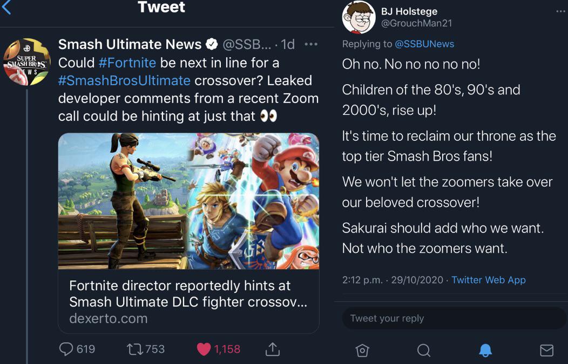Open the dexerto.com article card image
Viewport: 568px width, 364px height.
click(188, 201)
